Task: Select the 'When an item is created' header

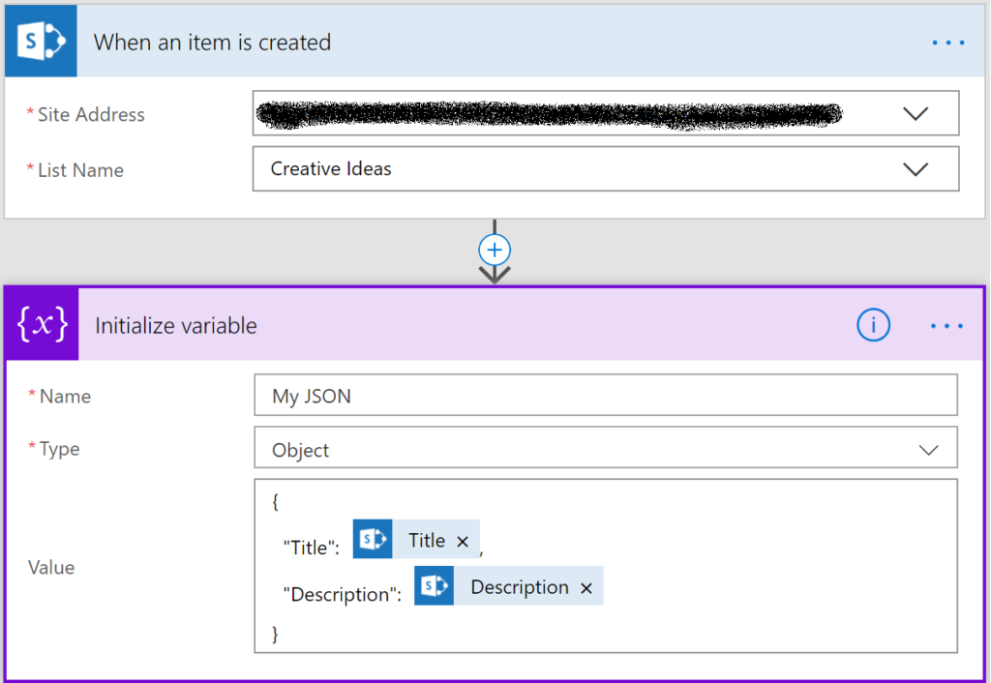Action: [212, 43]
